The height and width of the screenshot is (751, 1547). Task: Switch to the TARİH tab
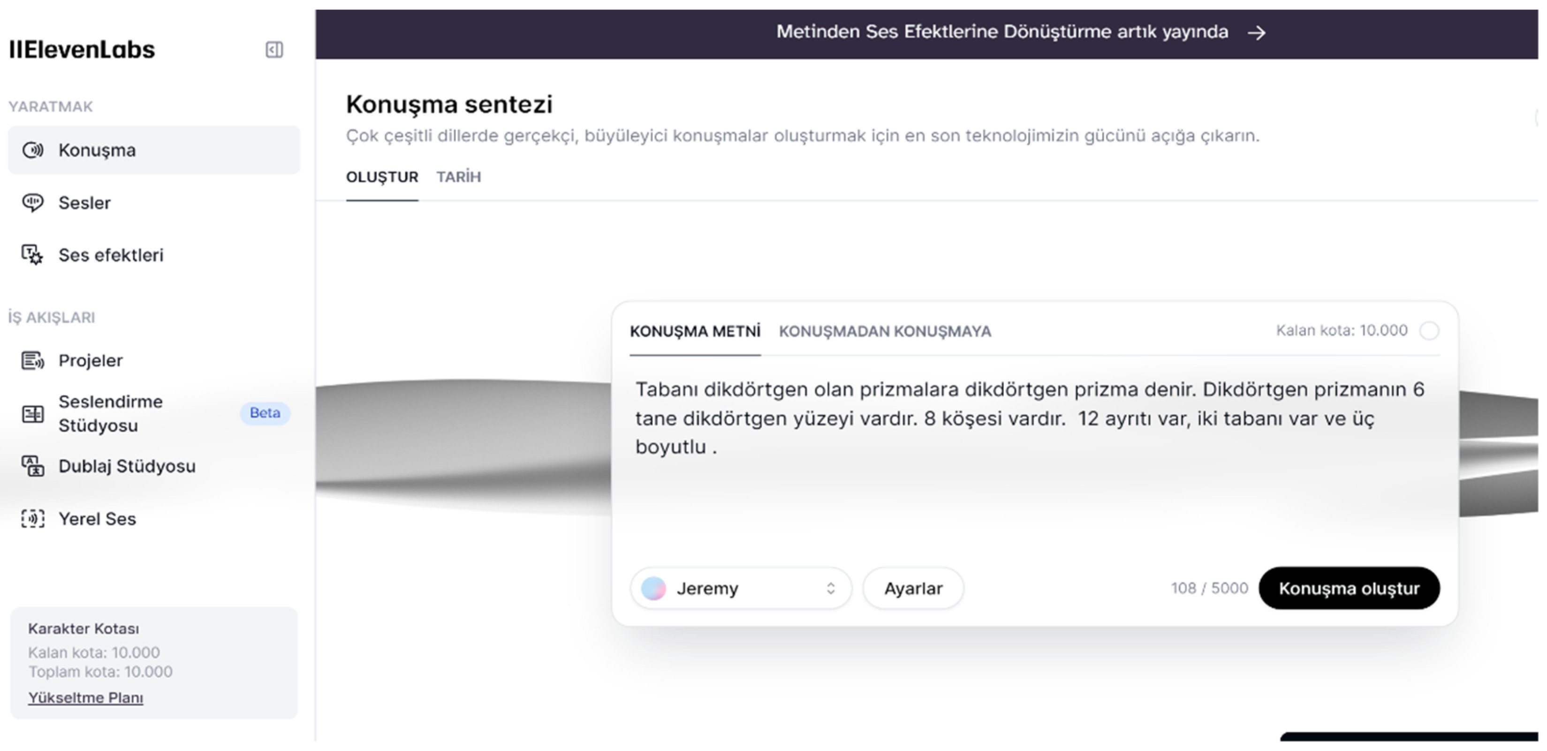tap(458, 177)
